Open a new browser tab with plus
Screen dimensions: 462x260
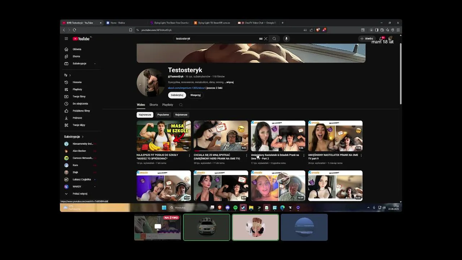pos(283,23)
